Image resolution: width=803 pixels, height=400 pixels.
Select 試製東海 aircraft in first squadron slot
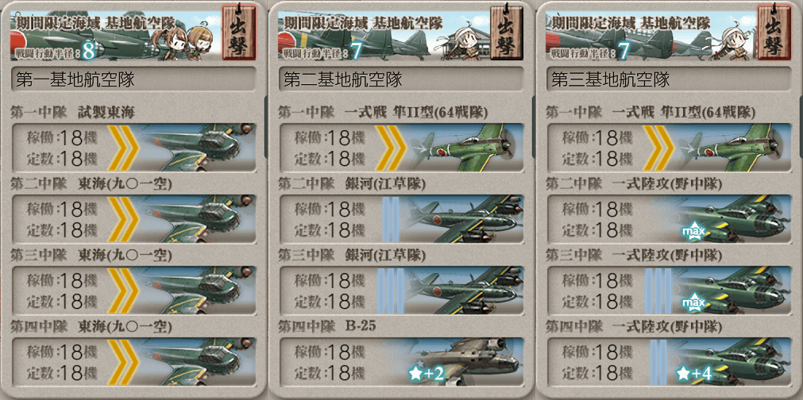click(133, 148)
